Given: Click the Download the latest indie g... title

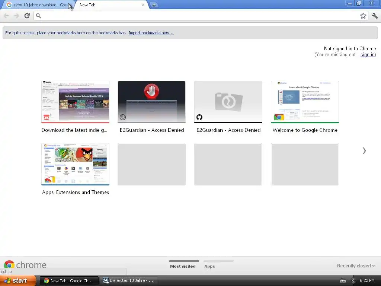Looking at the screenshot, I should click(x=74, y=130).
